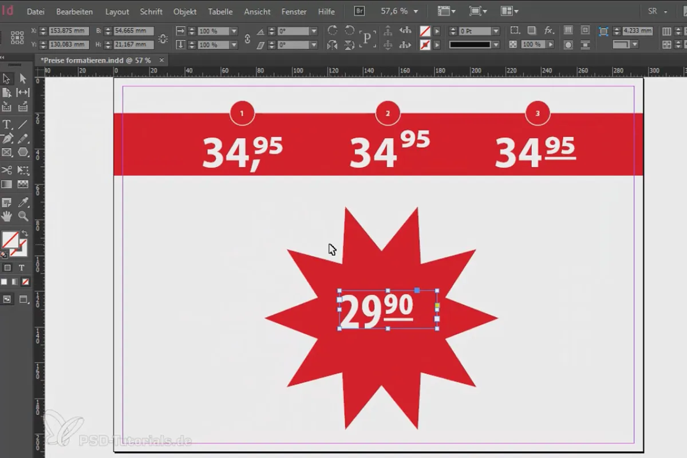
Task: Open the Tabelle menu
Action: tap(220, 11)
